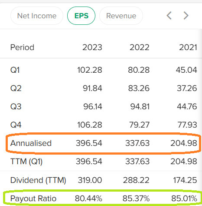Click the Period column header
The width and height of the screenshot is (202, 206).
click(22, 47)
